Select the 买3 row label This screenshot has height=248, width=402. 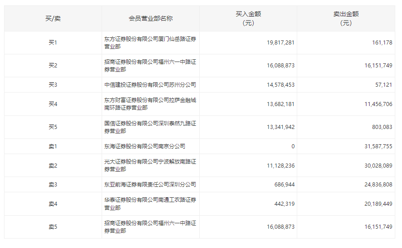click(x=53, y=85)
